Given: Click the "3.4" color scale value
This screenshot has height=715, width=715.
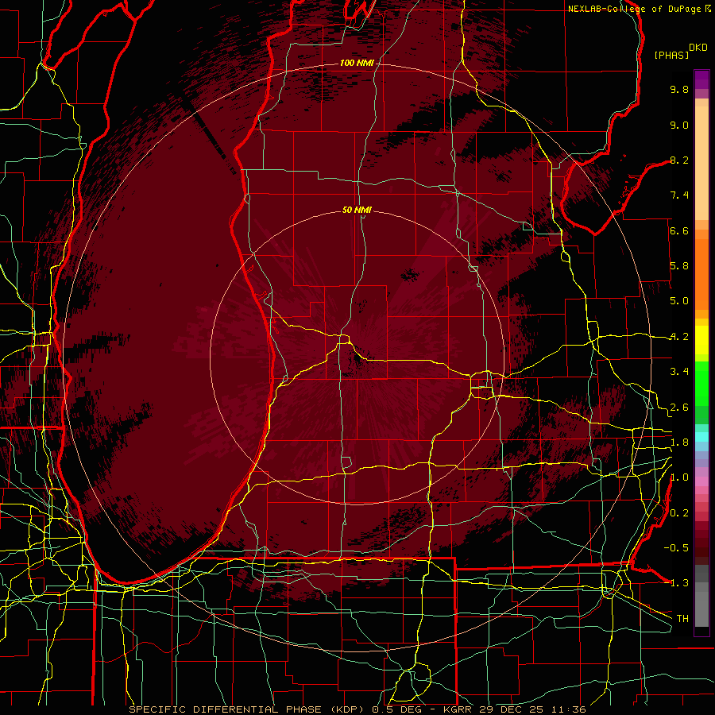Looking at the screenshot, I should (679, 372).
